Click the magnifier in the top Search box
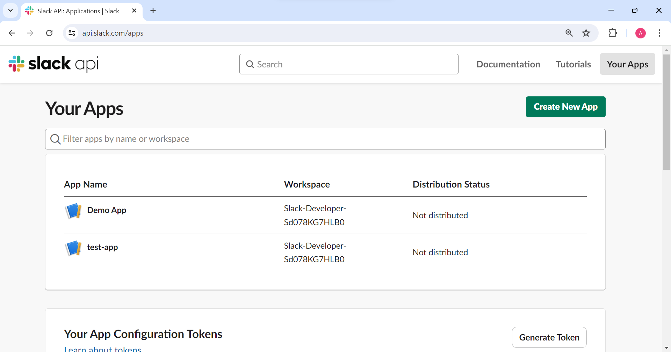Image resolution: width=671 pixels, height=352 pixels. [250, 64]
